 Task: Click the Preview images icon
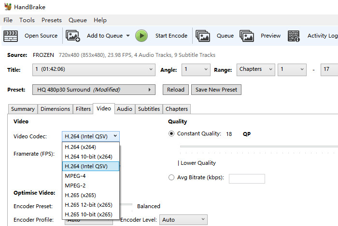click(246, 36)
